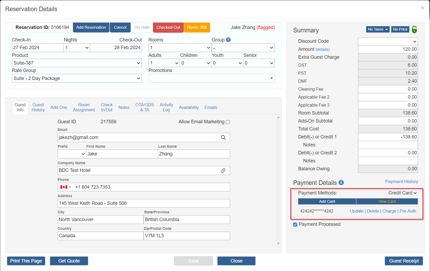Expand the No Taxes dropdown button
The height and width of the screenshot is (271, 430).
[378, 29]
